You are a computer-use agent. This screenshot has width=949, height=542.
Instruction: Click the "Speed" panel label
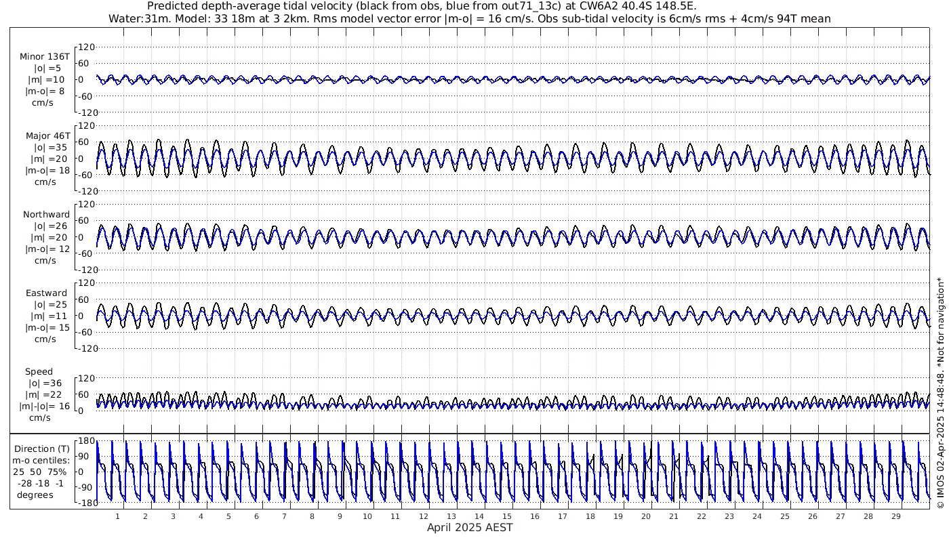tap(39, 372)
